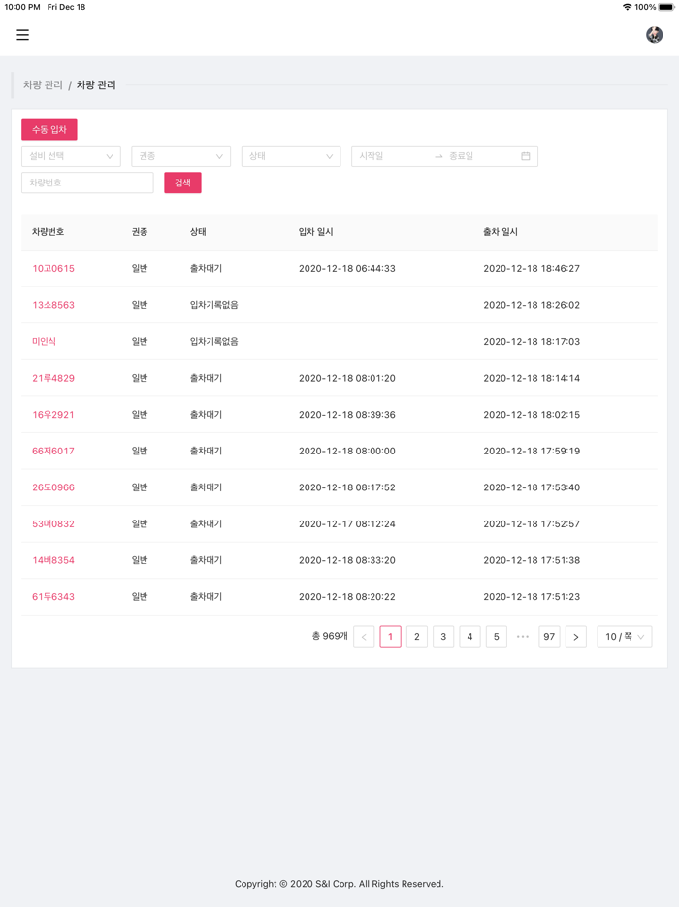Go to the first 차량 관리 breadcrumb

click(x=43, y=85)
